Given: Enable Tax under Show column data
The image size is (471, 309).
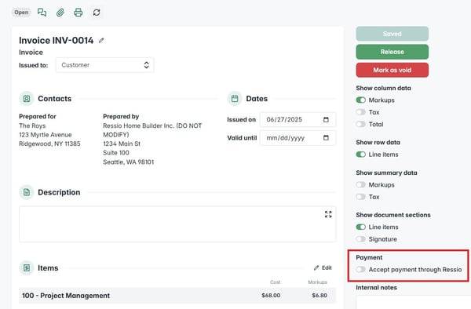Looking at the screenshot, I should (x=361, y=112).
